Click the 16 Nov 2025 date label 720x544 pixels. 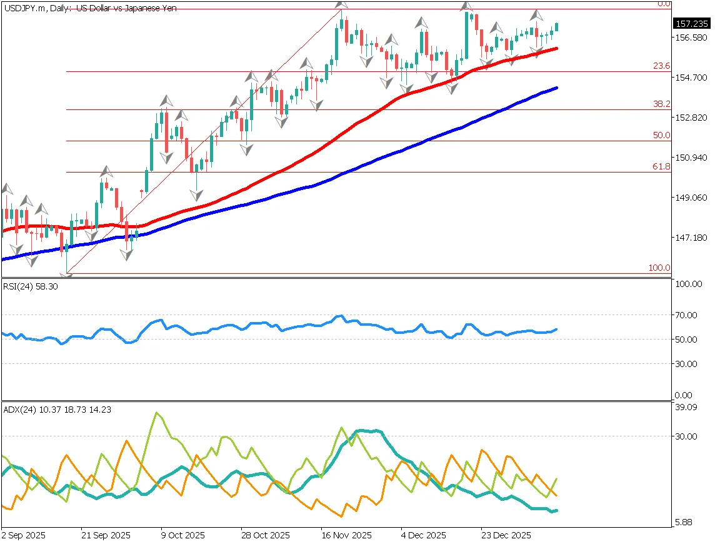(346, 536)
